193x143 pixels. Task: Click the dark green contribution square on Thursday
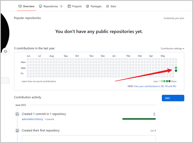pos(176,71)
